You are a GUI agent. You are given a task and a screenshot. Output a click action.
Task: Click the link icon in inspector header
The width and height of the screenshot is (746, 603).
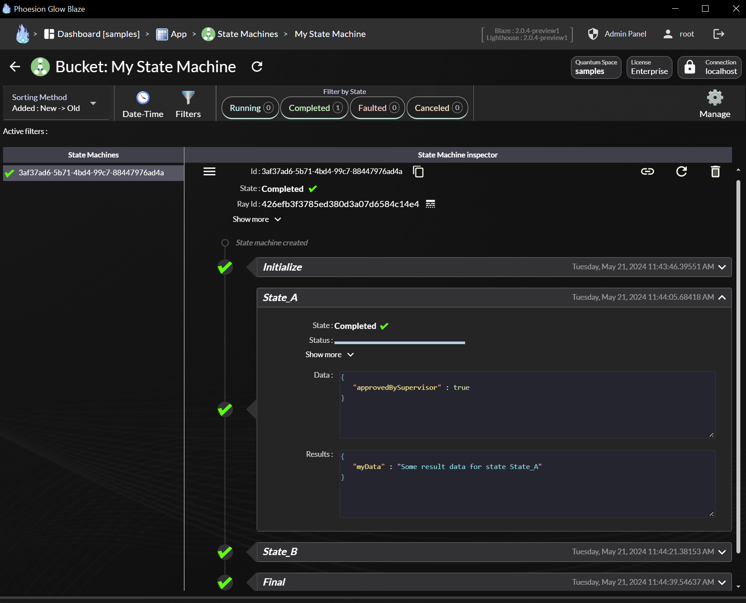pos(647,172)
